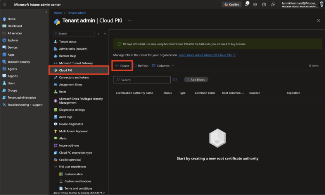Collapse the left navigation with double chevron
The height and width of the screenshot is (195, 325).
tap(47, 12)
